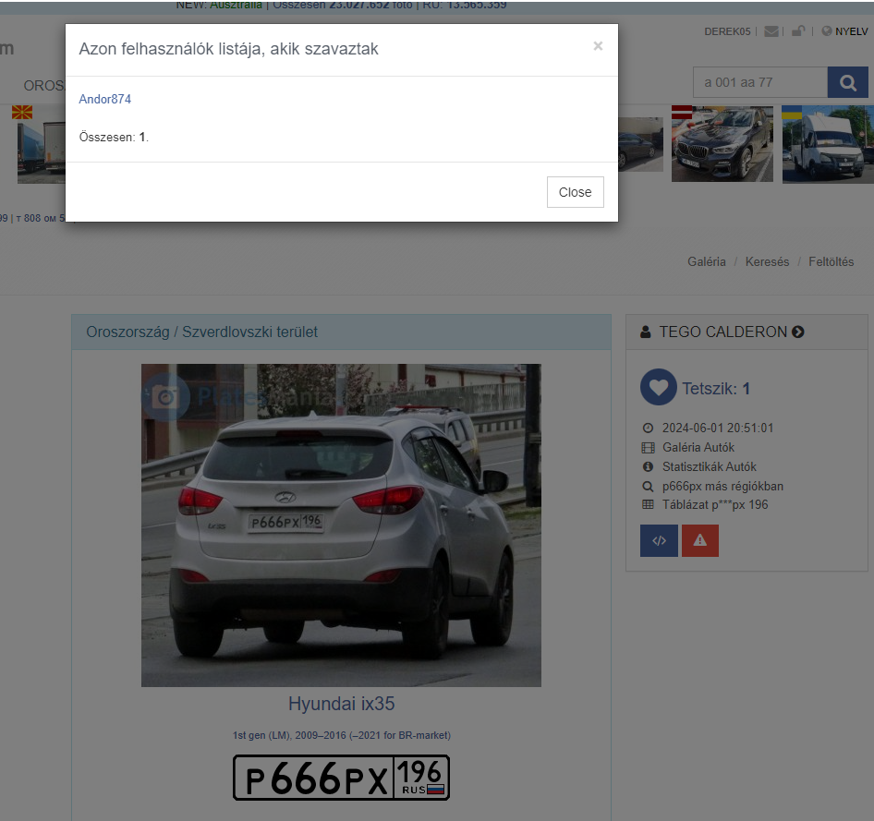Open the white van thumbnail with Ukrainian flag
Viewport: 874px width, 821px height.
[x=828, y=144]
